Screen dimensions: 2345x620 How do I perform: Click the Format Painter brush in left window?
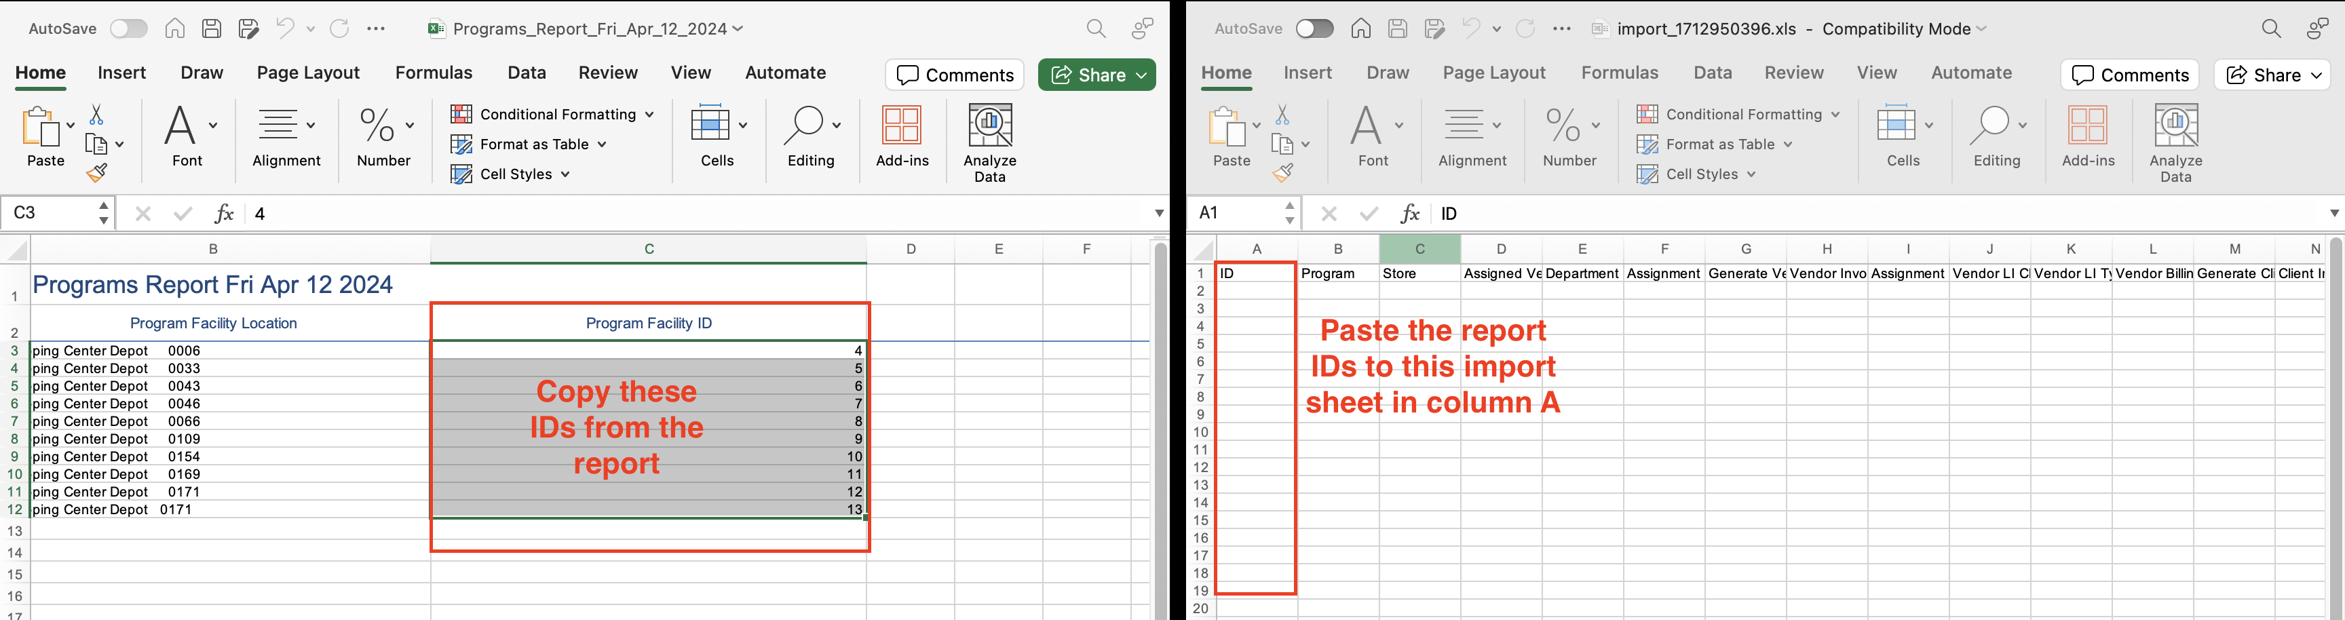[x=96, y=173]
